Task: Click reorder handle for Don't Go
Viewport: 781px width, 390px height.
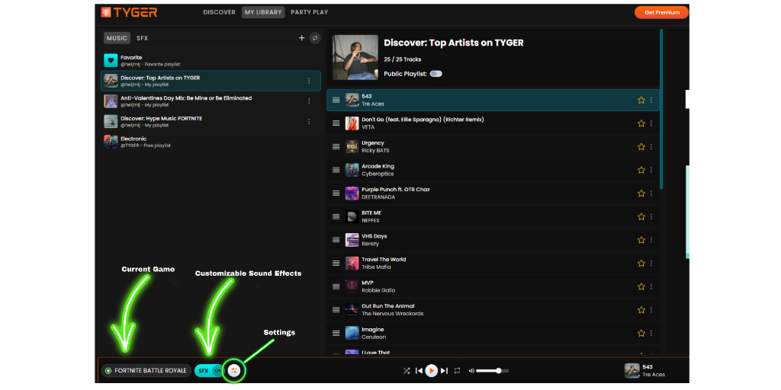Action: point(336,123)
